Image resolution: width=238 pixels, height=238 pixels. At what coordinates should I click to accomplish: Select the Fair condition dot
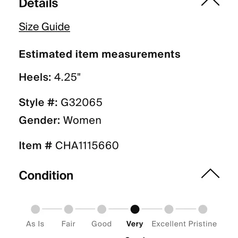[x=69, y=209]
